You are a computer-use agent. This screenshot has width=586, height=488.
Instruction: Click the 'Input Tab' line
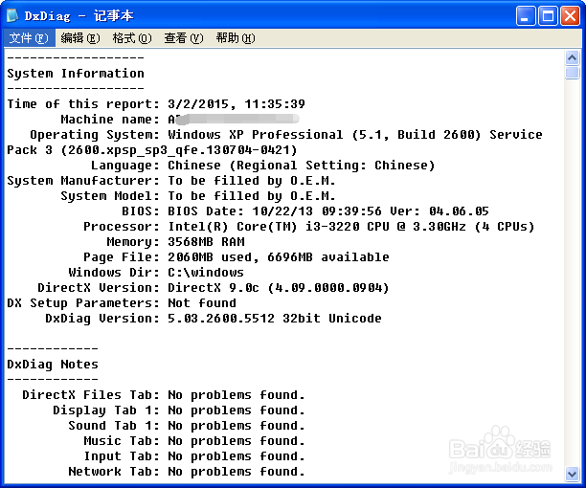coord(194,455)
